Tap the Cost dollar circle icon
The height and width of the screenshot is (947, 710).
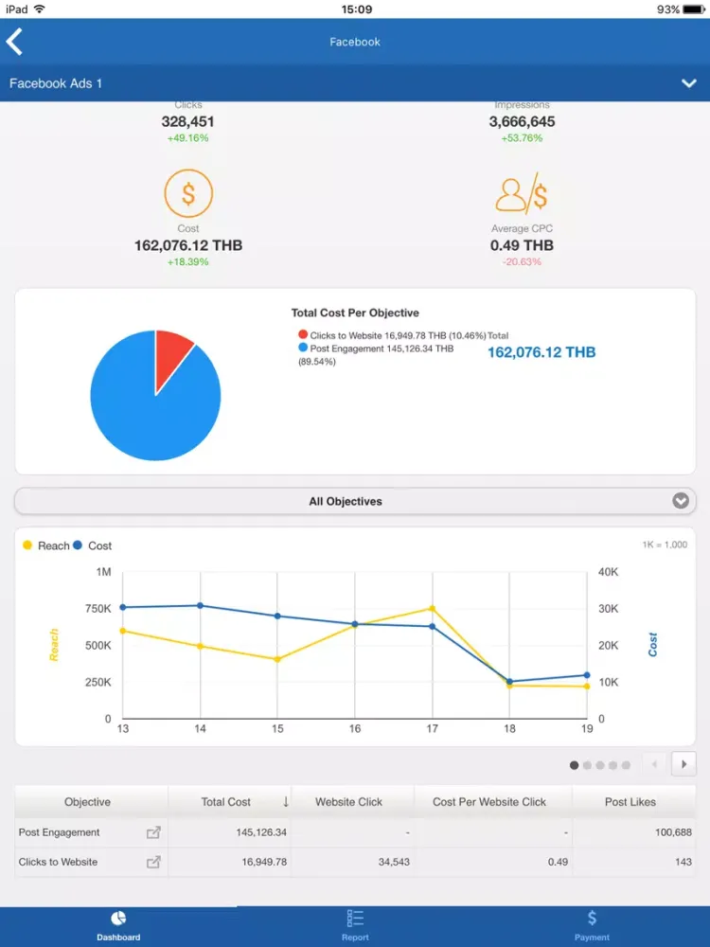[x=188, y=193]
